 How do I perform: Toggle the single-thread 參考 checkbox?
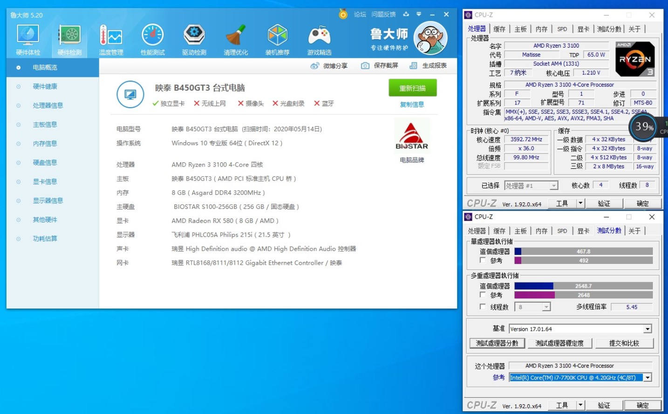coord(483,260)
